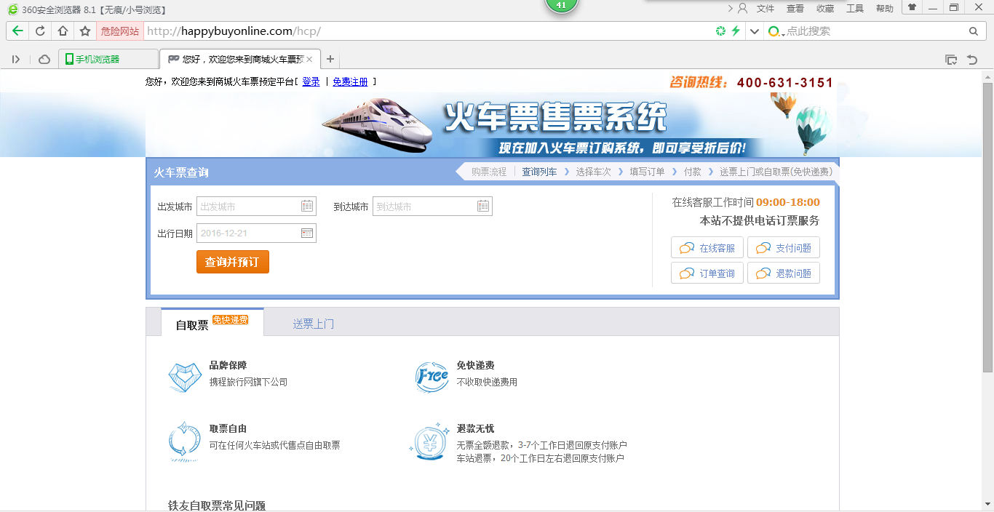The image size is (994, 512).
Task: Select the 送票上门 tab
Action: (314, 324)
